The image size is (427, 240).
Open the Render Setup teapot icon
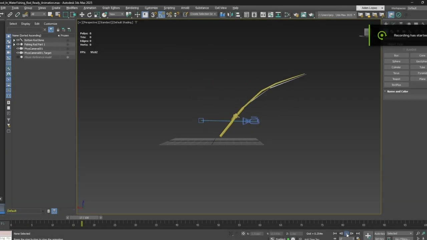coord(296,15)
